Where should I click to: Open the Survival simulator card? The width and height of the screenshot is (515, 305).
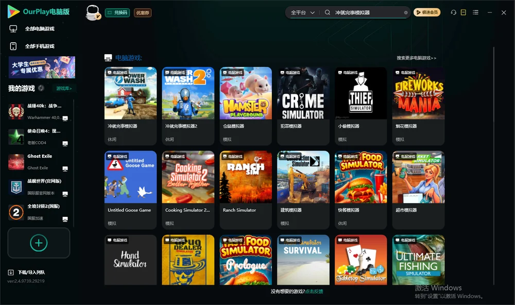[303, 260]
